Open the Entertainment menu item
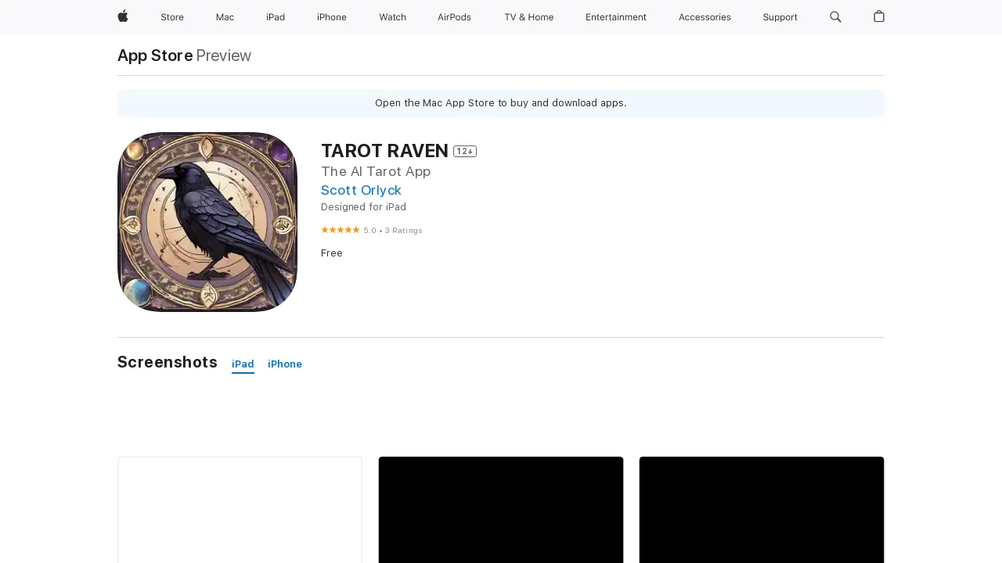This screenshot has height=563, width=1002. (x=616, y=17)
